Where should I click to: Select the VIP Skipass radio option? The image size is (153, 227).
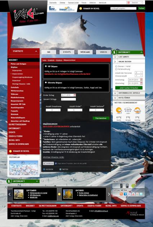click(46, 66)
